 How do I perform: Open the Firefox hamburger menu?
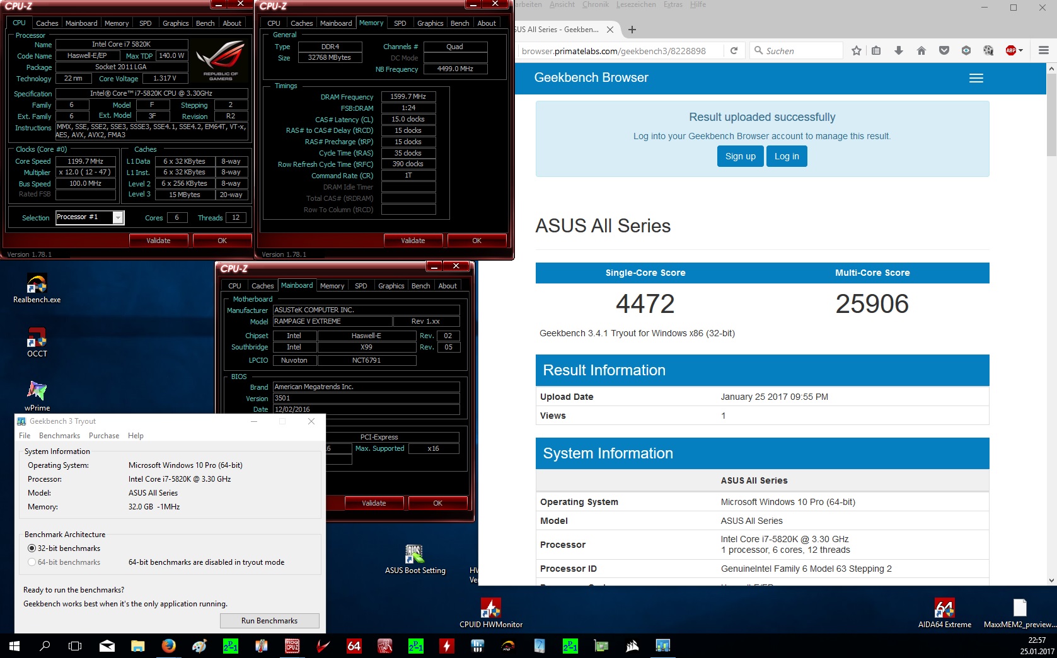tap(1044, 51)
